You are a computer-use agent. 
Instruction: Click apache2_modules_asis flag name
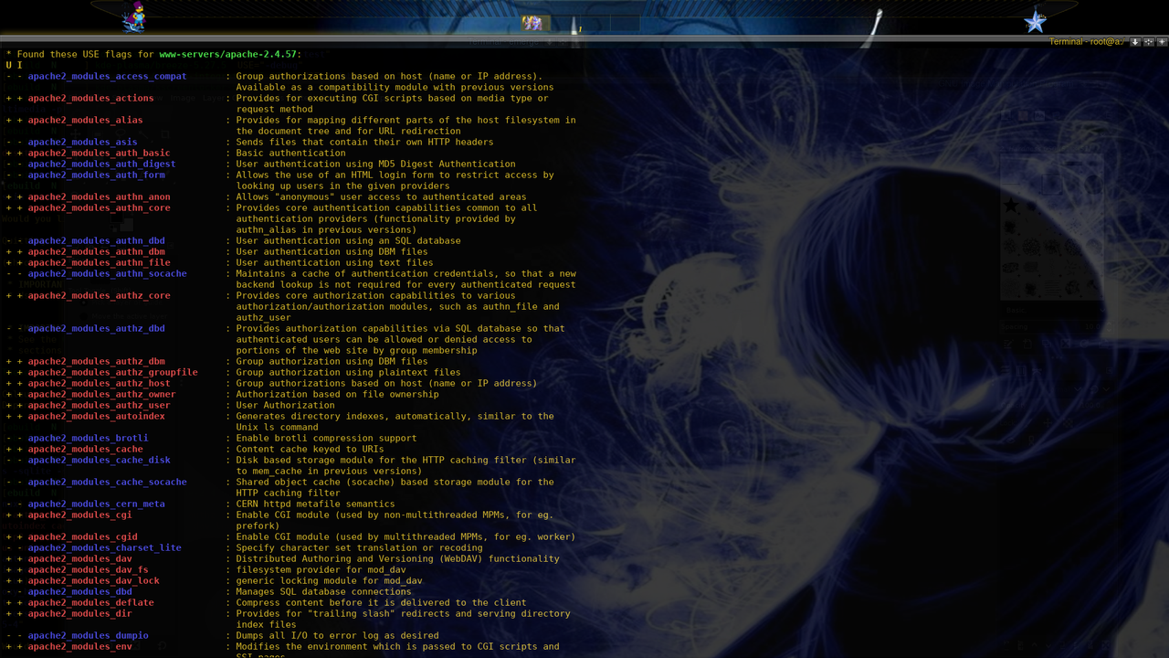click(82, 143)
